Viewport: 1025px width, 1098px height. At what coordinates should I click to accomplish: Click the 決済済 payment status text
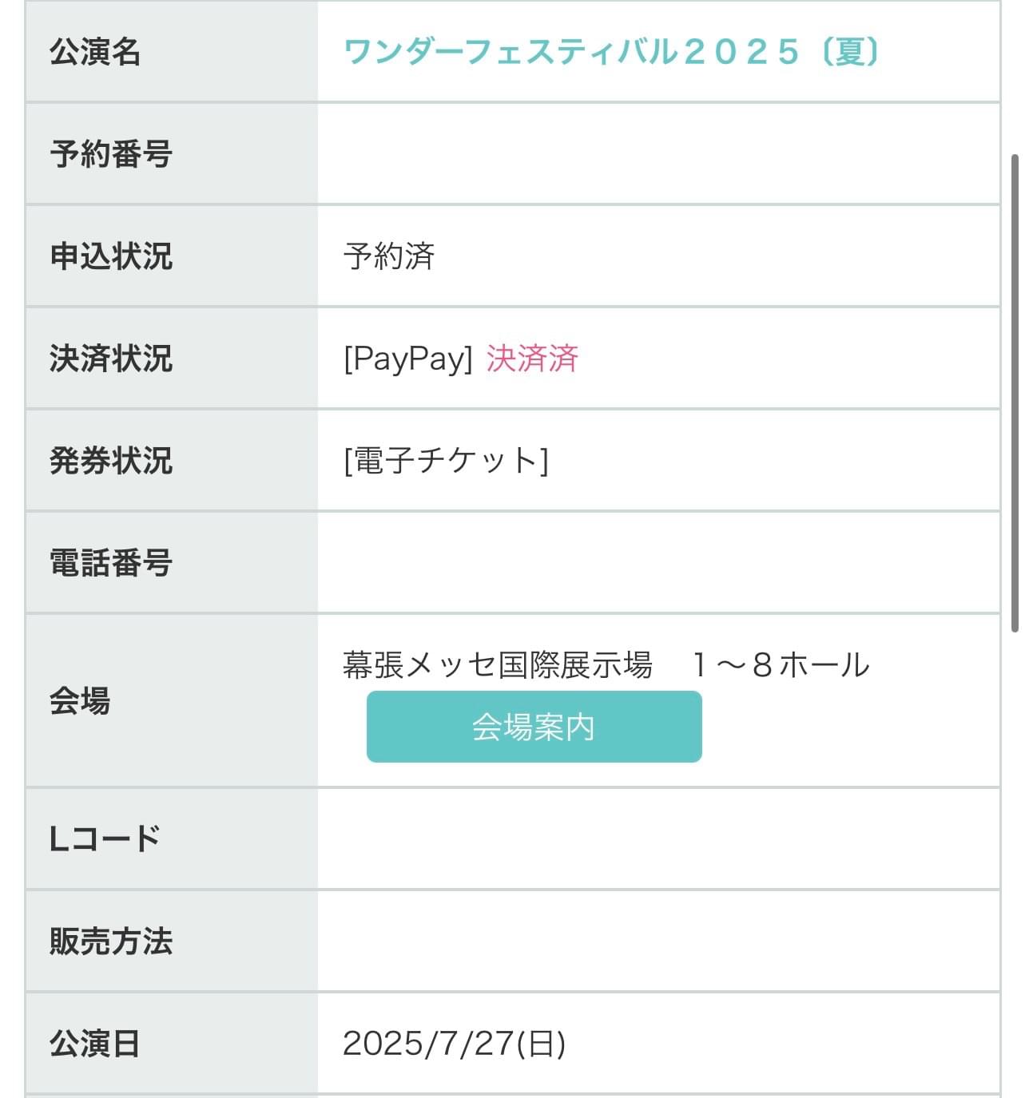[532, 359]
